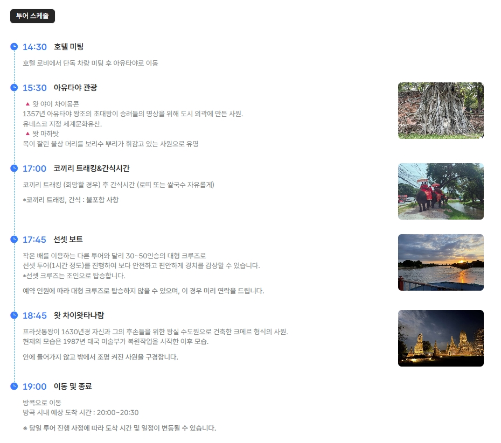
Task: Open the illuminated night temple photo
Action: (441, 338)
